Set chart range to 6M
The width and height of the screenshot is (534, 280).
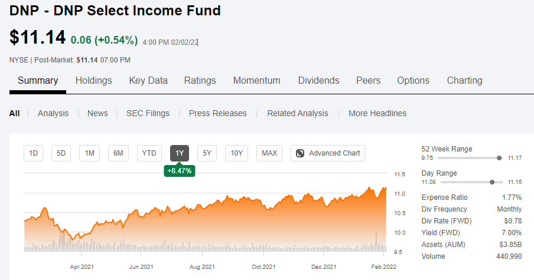pyautogui.click(x=118, y=153)
